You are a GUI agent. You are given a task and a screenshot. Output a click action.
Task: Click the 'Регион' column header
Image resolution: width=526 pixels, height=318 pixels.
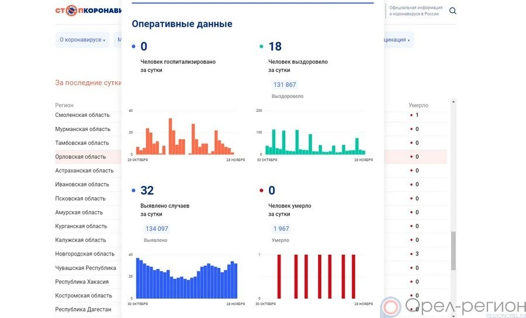click(x=64, y=105)
